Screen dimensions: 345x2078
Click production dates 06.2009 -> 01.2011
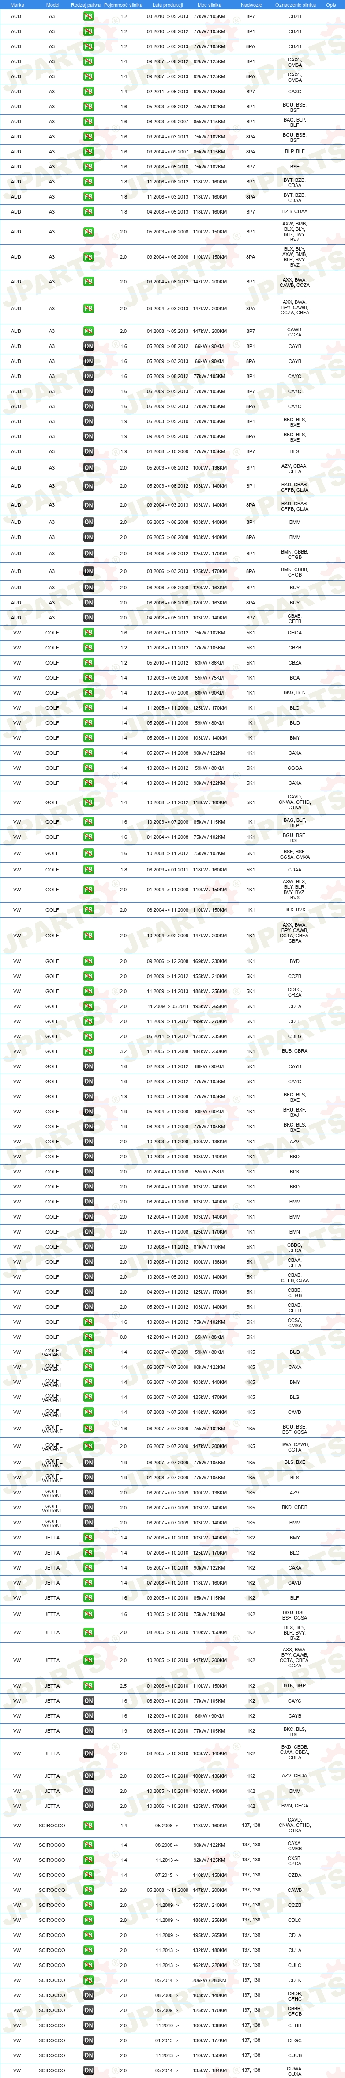(x=168, y=870)
